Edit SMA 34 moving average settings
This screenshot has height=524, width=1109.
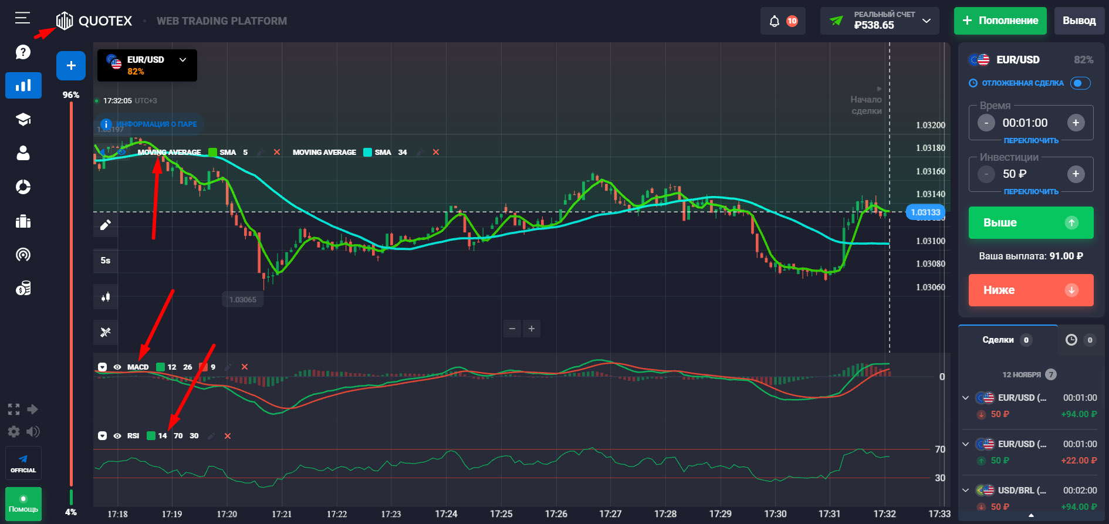[420, 153]
